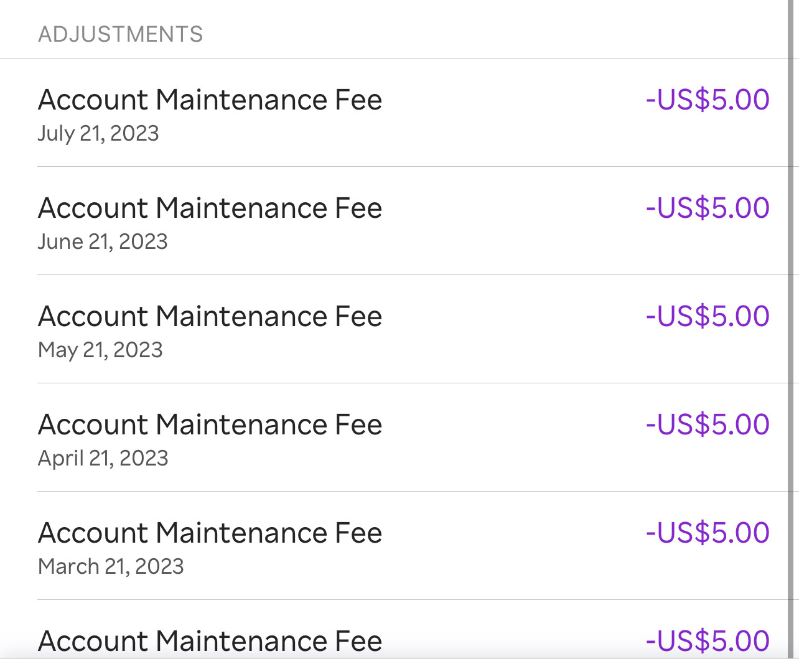This screenshot has height=669, width=799.
Task: Open the partially visible bottom Account Maintenance Fee
Action: [x=210, y=642]
